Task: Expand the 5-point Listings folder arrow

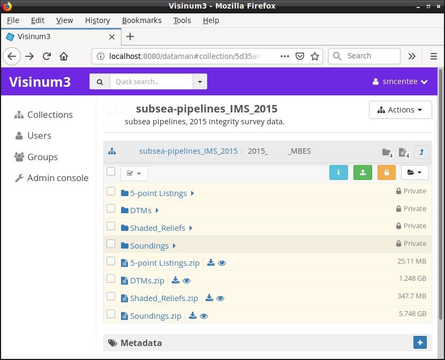Action: tap(192, 193)
